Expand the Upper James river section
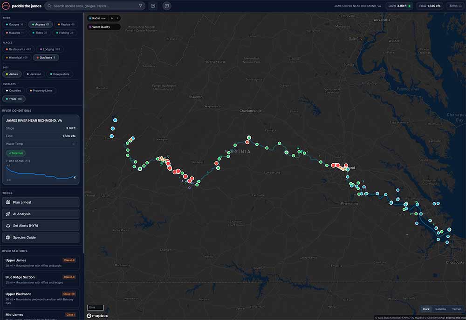 (41, 262)
